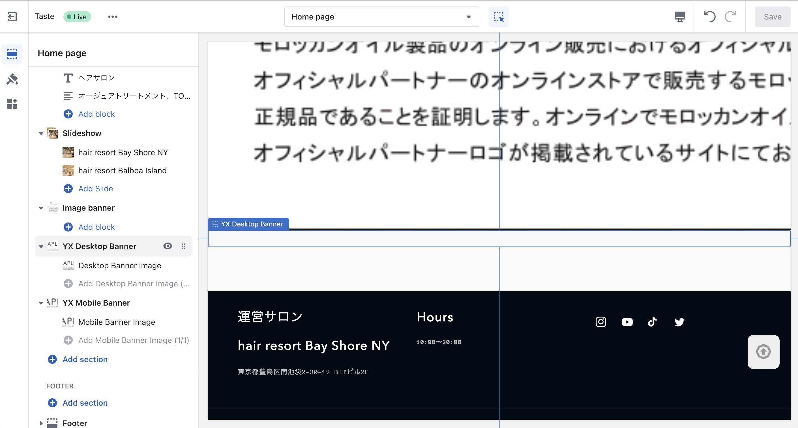Click the undo arrow icon
Viewport: 798px width, 428px height.
click(x=709, y=17)
